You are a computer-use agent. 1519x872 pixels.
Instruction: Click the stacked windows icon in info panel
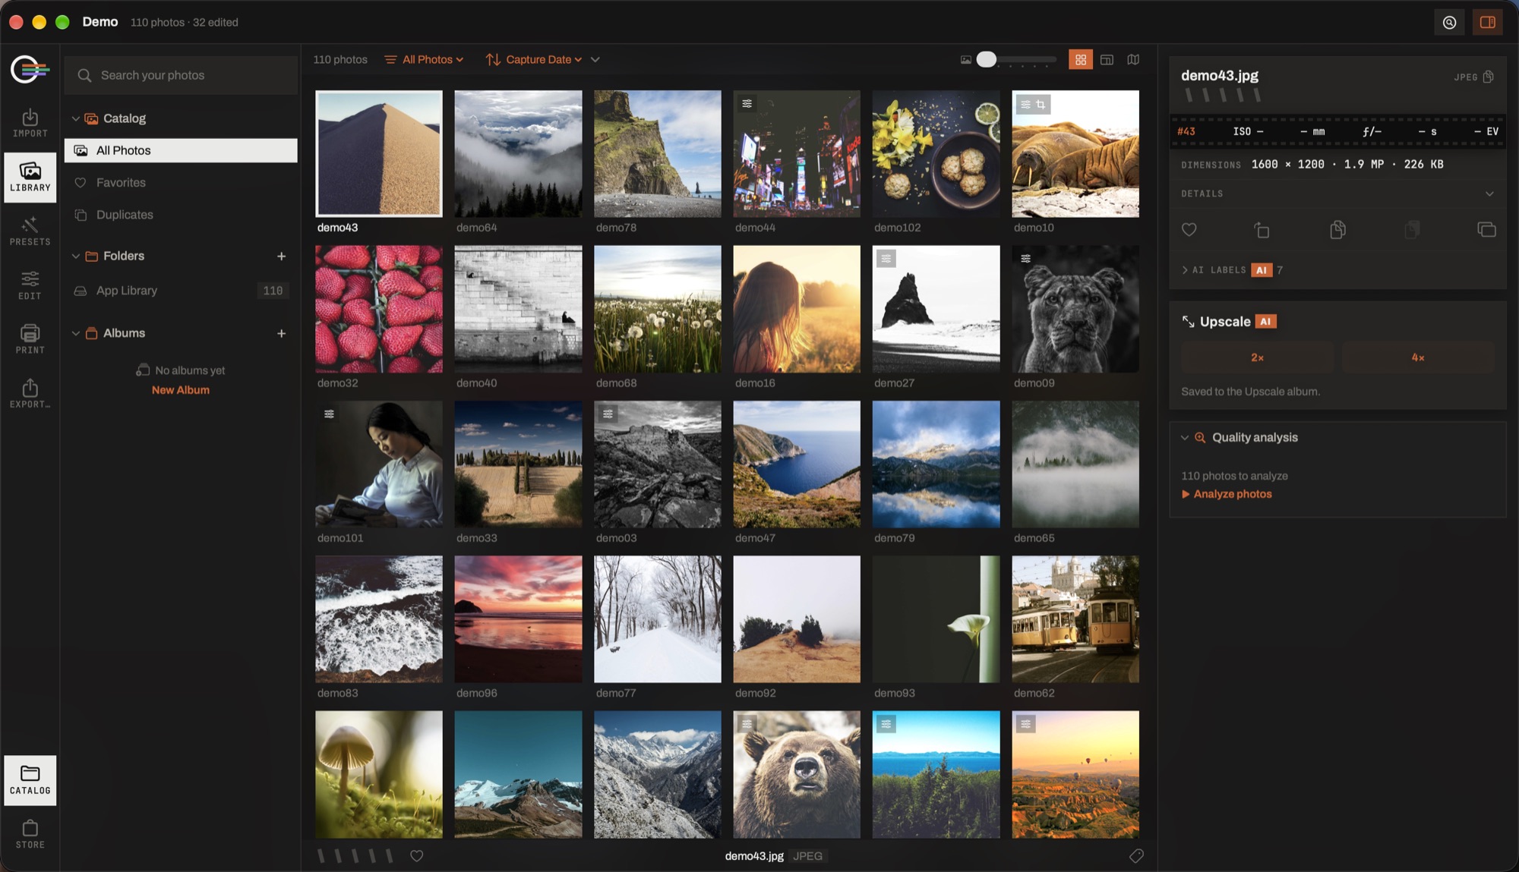click(x=1486, y=229)
